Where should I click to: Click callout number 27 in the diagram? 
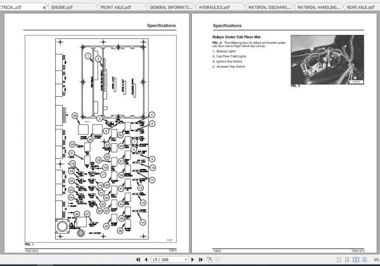[87, 213]
